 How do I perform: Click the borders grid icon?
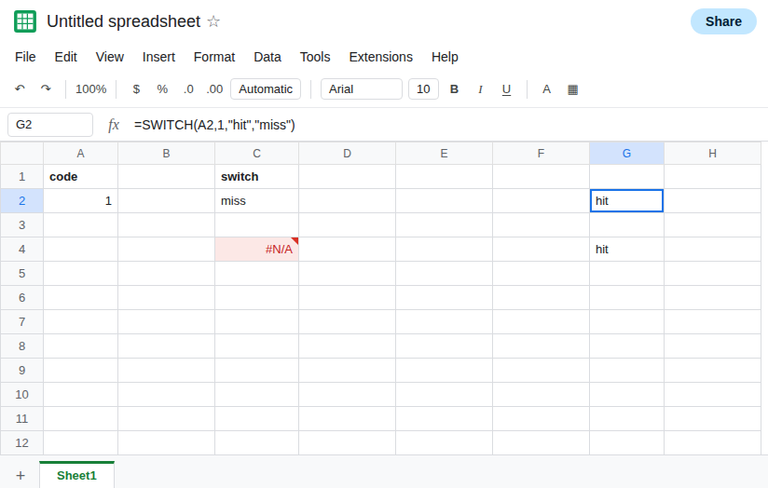(x=572, y=89)
